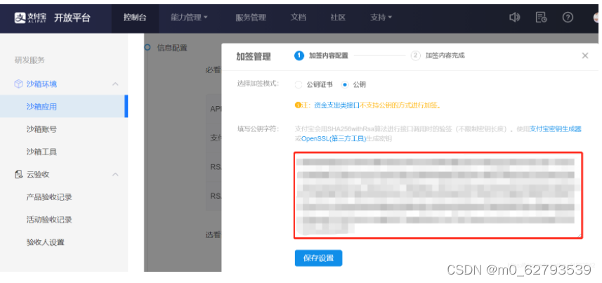
Task: Select 沙箱账号 in the sidebar
Action: [x=41, y=129]
